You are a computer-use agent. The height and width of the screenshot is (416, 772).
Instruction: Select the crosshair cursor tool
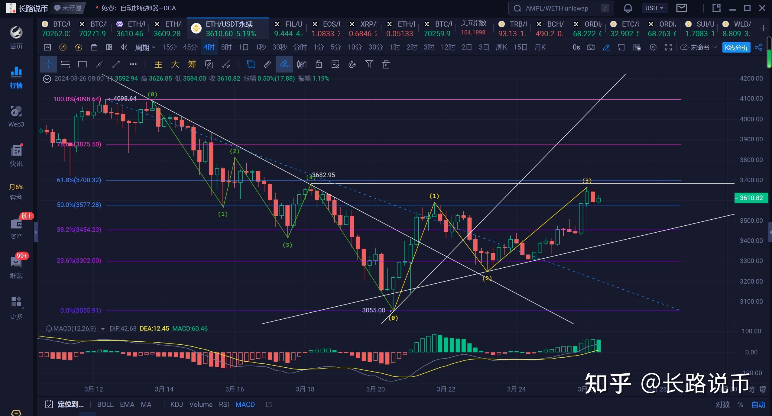pyautogui.click(x=48, y=64)
